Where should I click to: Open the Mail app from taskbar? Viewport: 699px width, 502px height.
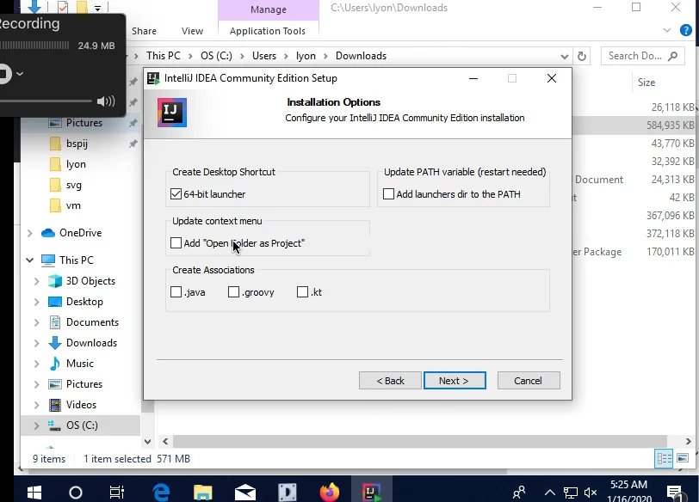coord(245,493)
